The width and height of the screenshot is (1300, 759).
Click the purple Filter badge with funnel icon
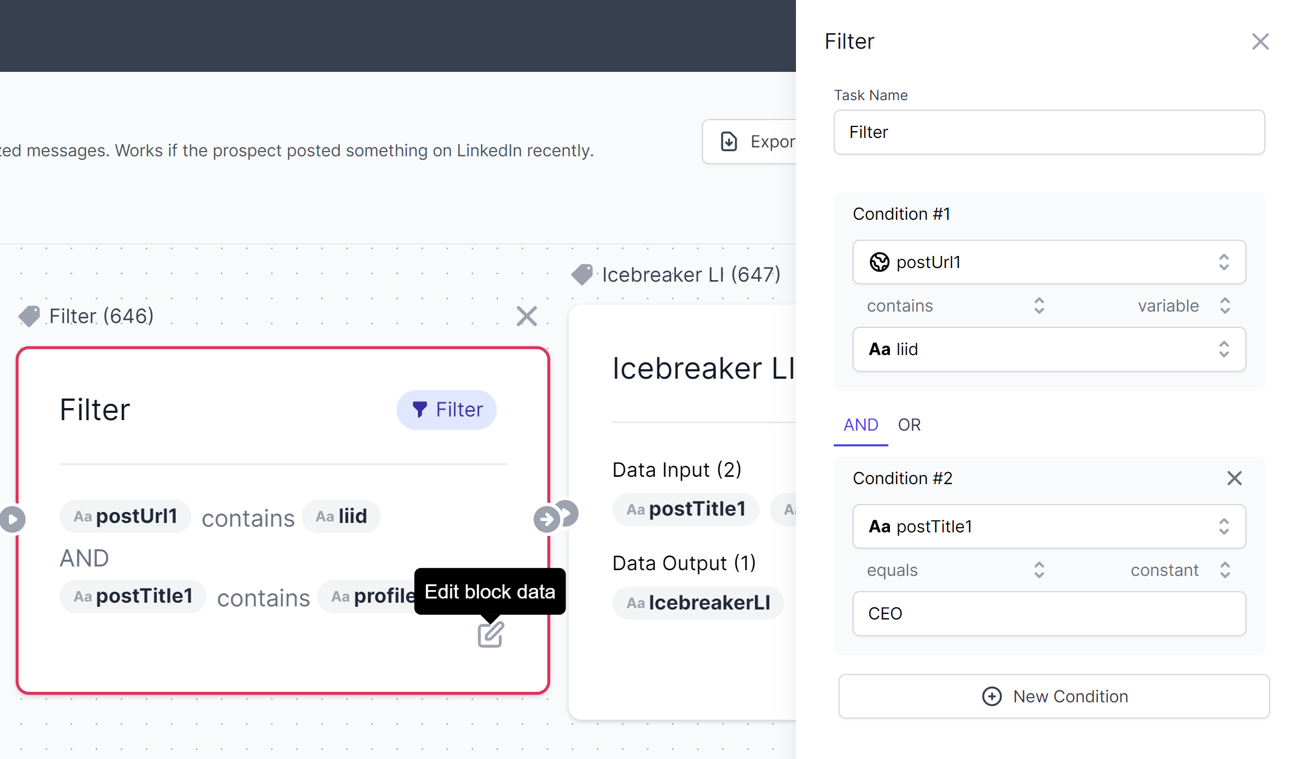coord(447,410)
